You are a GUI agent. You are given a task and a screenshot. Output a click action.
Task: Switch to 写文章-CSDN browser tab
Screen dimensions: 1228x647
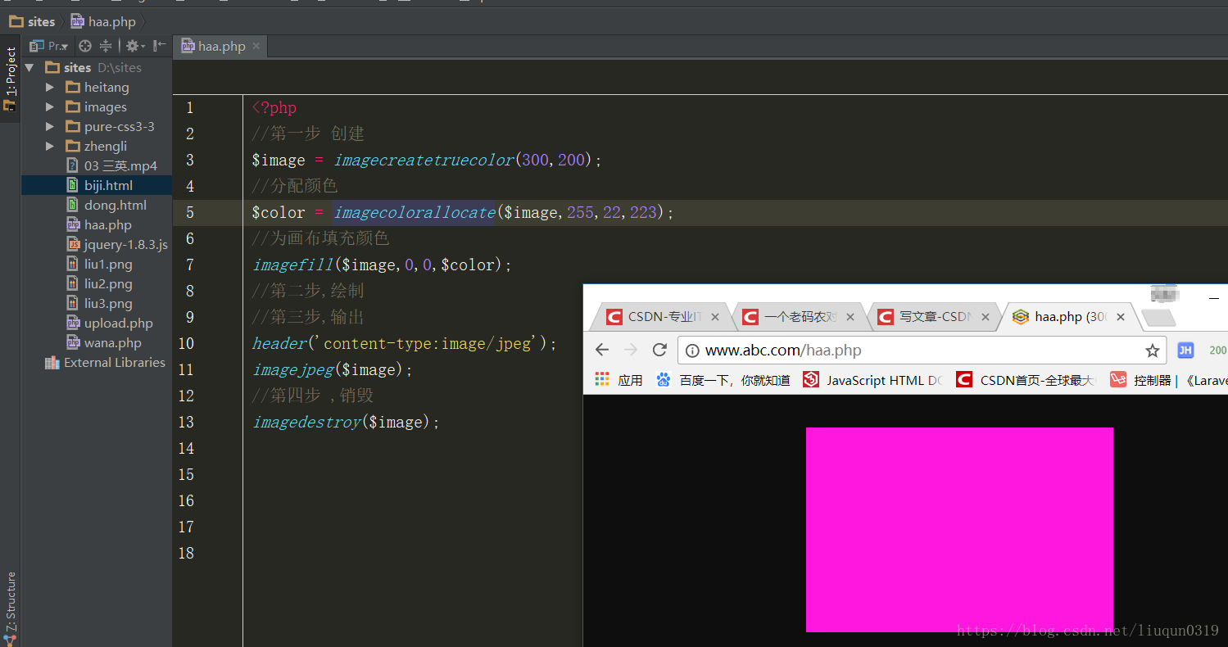tap(934, 316)
